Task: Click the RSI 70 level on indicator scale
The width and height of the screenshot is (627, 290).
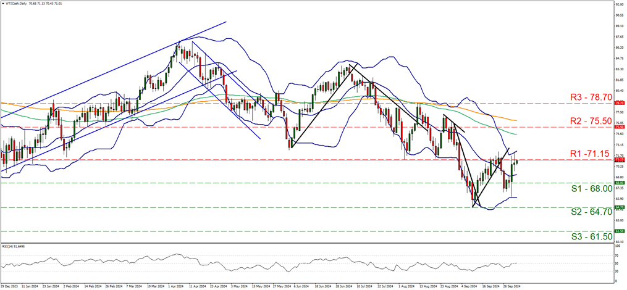Action: (618, 254)
